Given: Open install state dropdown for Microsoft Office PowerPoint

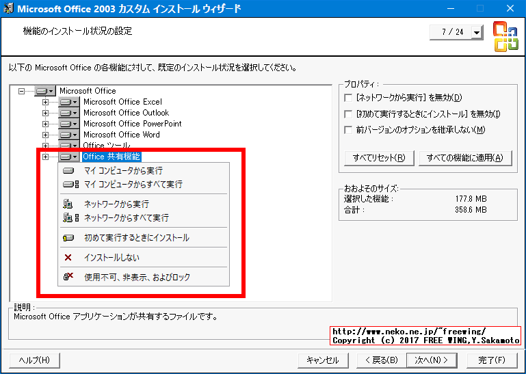Looking at the screenshot, I should pos(69,124).
